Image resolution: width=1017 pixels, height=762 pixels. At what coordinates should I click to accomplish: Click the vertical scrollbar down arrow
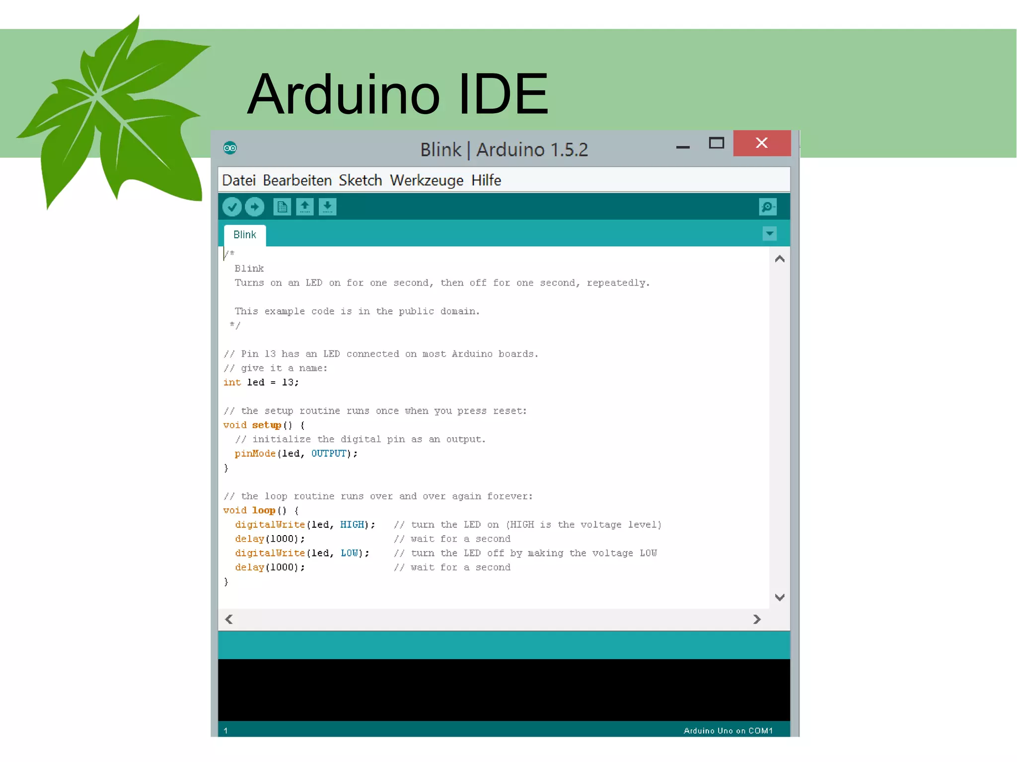coord(780,597)
